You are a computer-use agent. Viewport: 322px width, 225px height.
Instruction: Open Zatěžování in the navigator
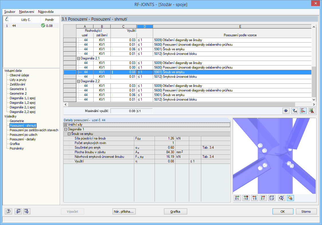pos(17,84)
